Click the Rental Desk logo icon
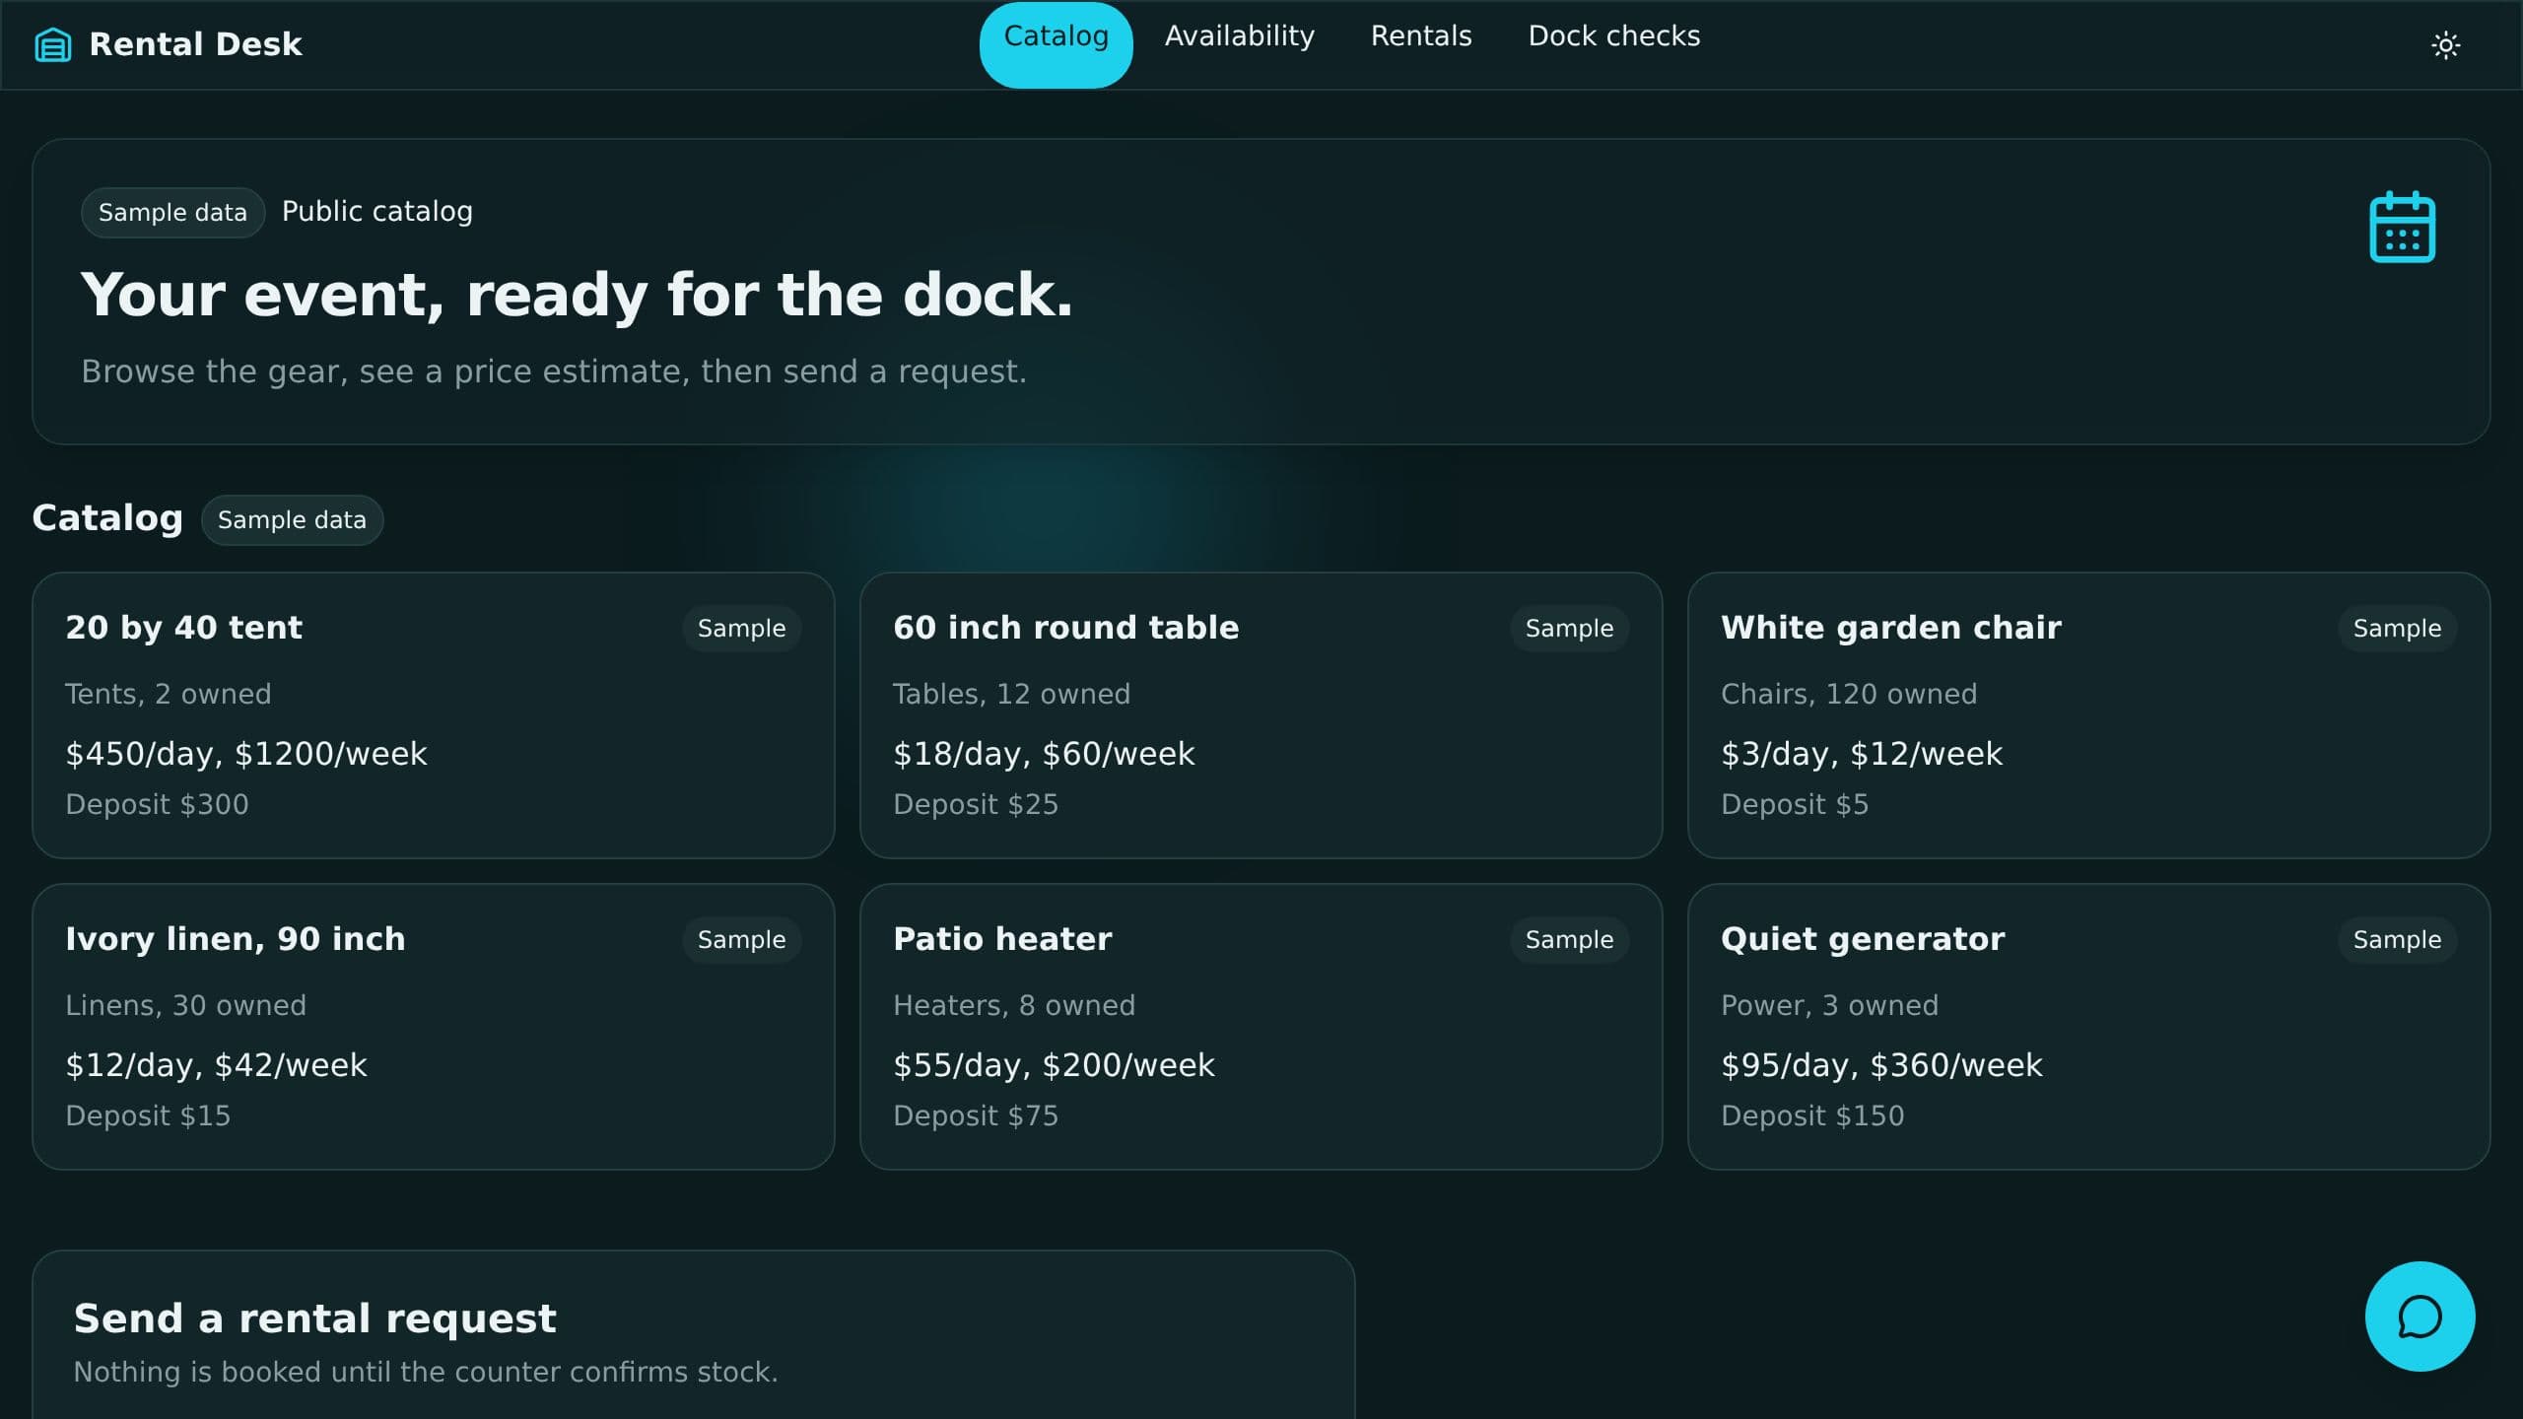The image size is (2523, 1419). point(53,45)
